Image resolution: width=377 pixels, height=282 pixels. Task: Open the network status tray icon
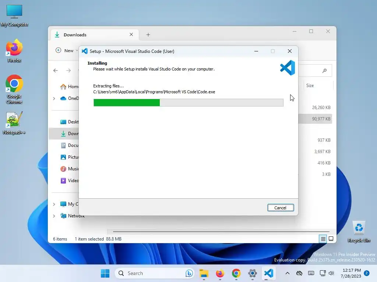[323, 273]
